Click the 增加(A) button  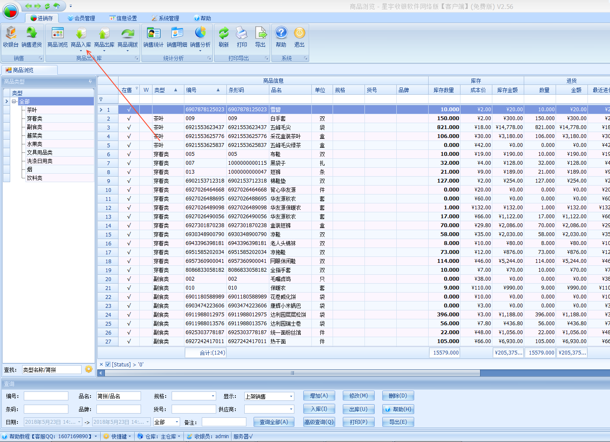(x=319, y=396)
